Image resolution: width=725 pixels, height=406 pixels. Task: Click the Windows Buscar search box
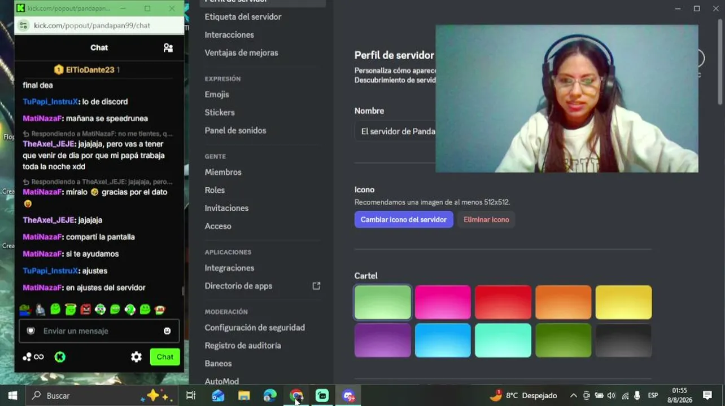(102, 396)
